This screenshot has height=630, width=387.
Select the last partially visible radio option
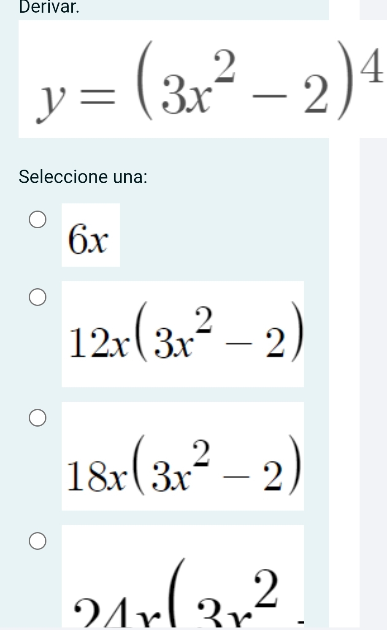tap(38, 541)
